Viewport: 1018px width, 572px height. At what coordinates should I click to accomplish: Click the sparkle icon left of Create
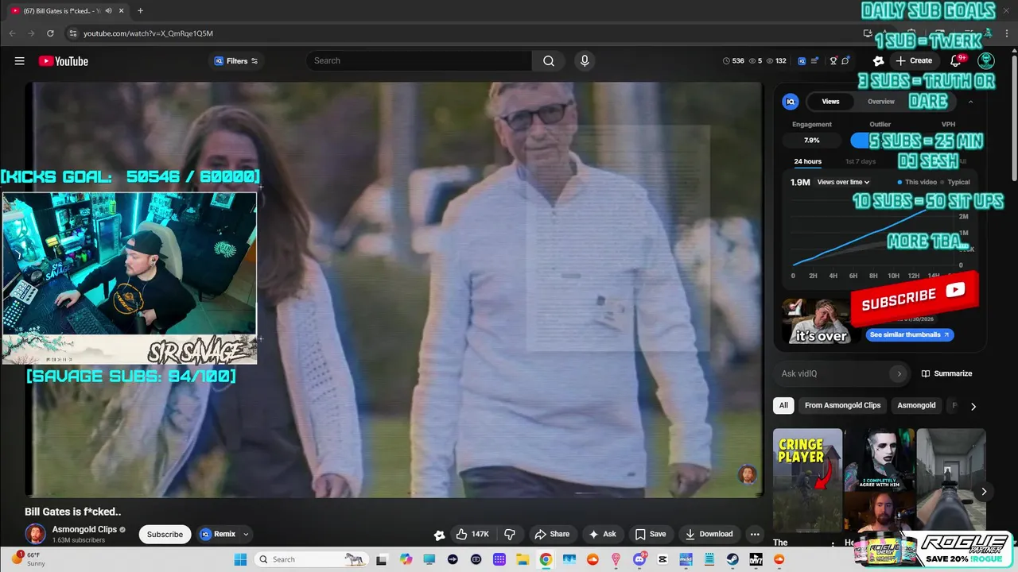click(x=878, y=61)
